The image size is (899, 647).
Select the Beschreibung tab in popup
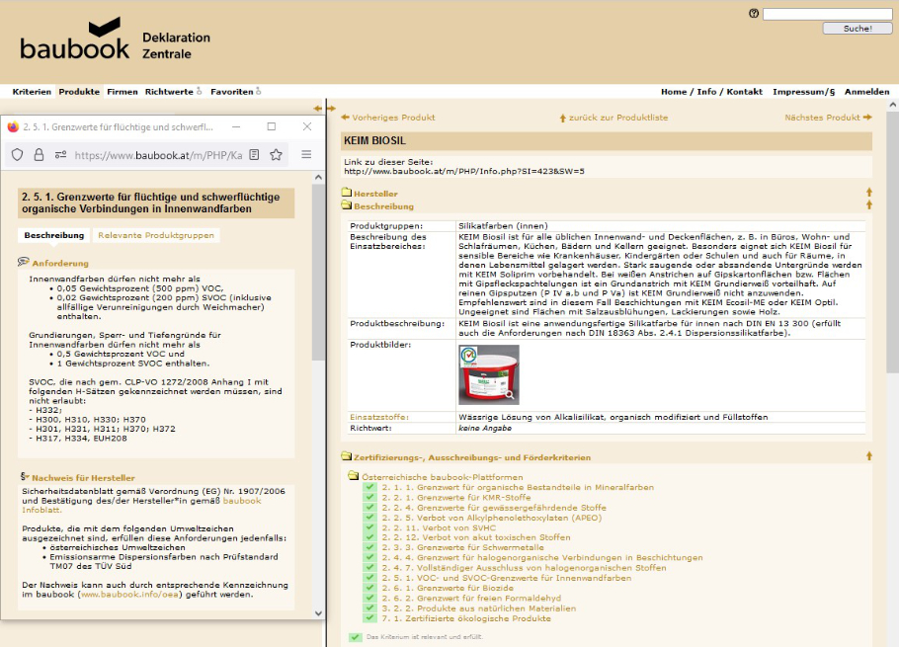click(x=54, y=235)
